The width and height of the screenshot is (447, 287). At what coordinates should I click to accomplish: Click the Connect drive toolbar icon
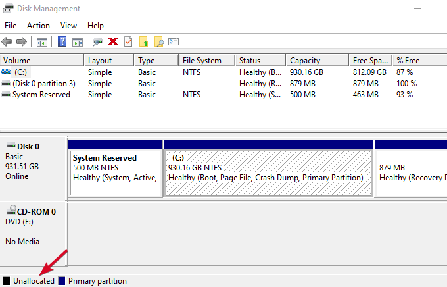[98, 41]
